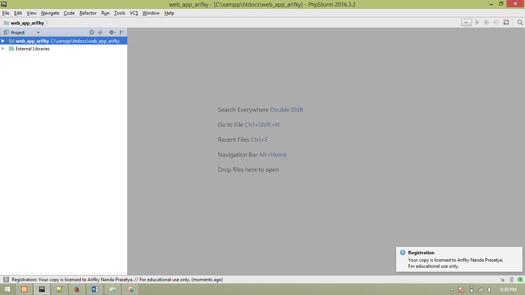Open the Help menu
Viewport: 525px width, 295px height.
[169, 13]
